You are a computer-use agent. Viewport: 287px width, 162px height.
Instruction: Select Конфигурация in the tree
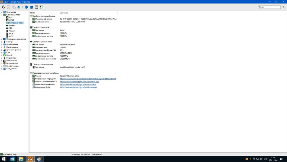pyautogui.click(x=12, y=66)
